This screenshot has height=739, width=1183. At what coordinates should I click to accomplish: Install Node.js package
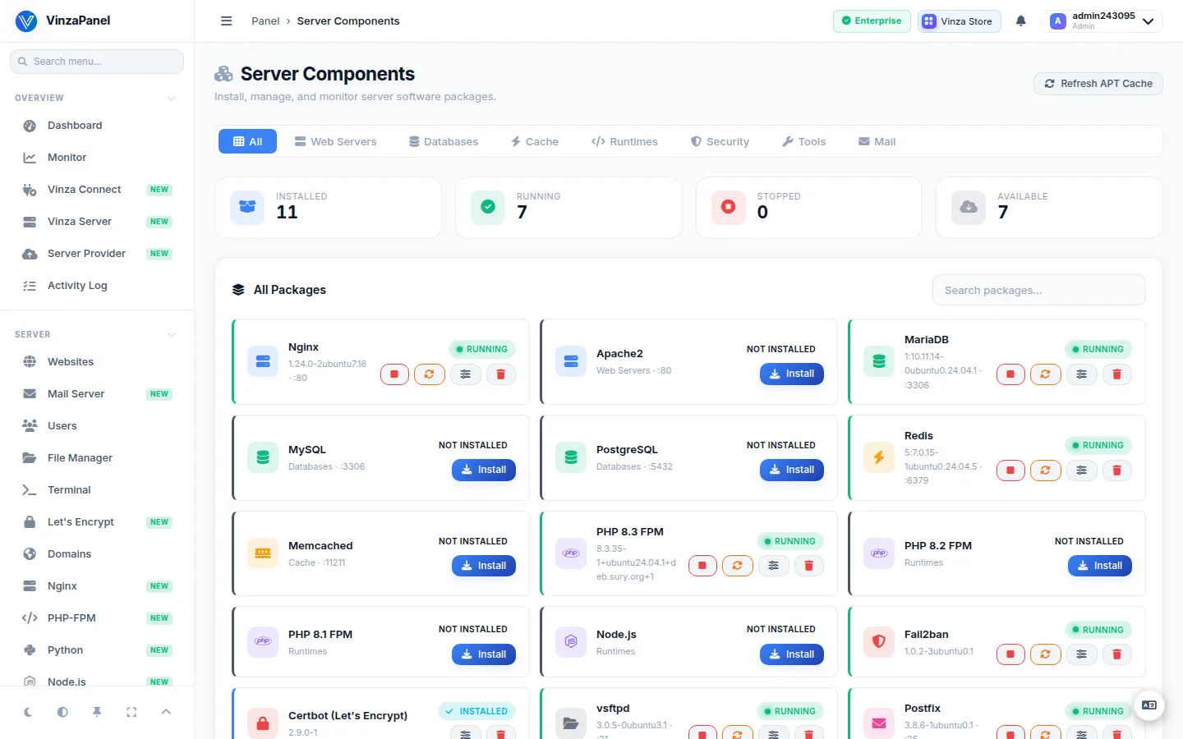click(x=792, y=654)
